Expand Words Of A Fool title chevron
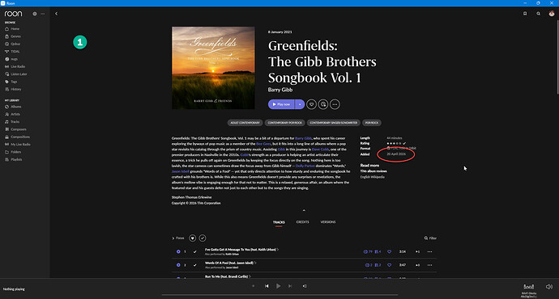The width and height of the screenshot is (559, 299). click(255, 263)
